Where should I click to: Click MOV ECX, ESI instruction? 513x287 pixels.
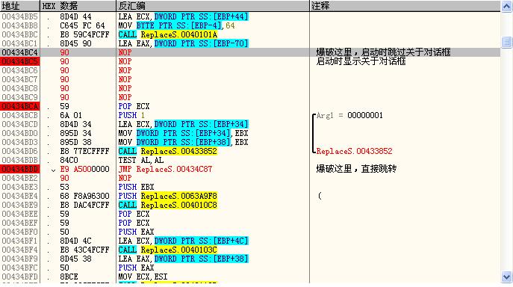point(143,277)
